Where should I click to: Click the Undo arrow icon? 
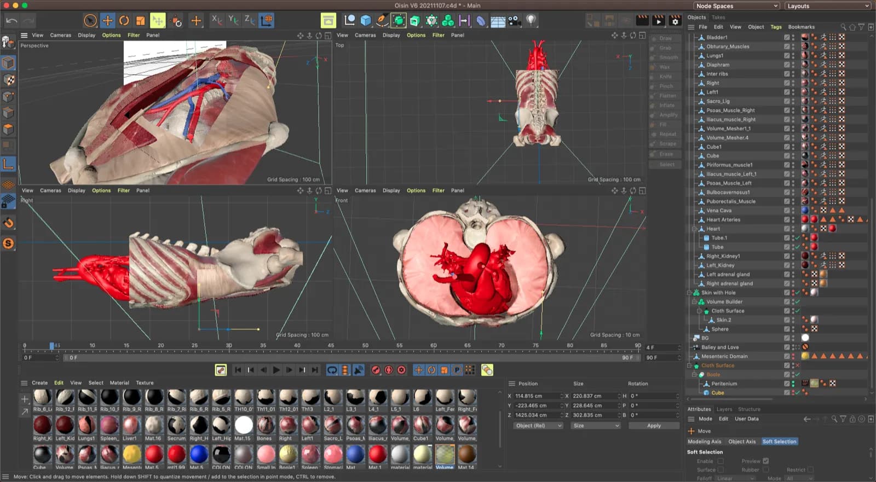pos(11,21)
